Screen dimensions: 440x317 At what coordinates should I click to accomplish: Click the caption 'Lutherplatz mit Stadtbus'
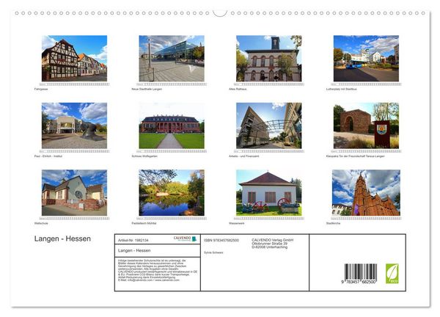(341, 89)
